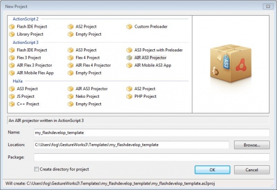Click the empty Package field
277x190 pixels.
152,157
